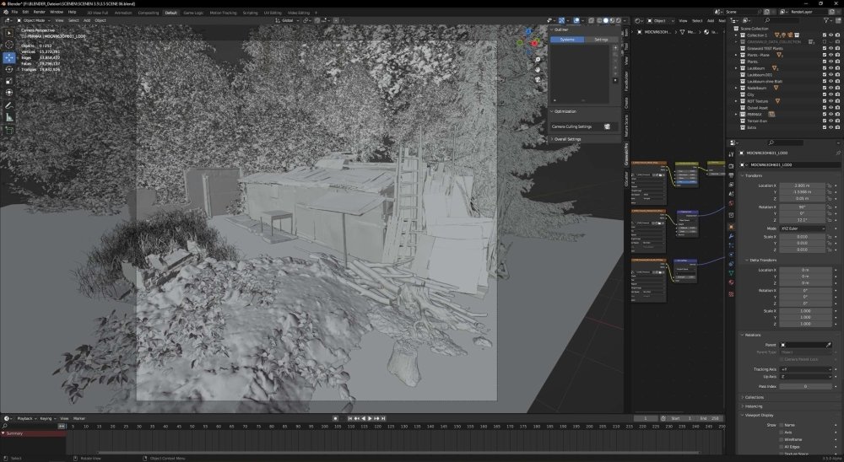
Task: Expand the Collections panel in properties
Action: [x=754, y=397]
